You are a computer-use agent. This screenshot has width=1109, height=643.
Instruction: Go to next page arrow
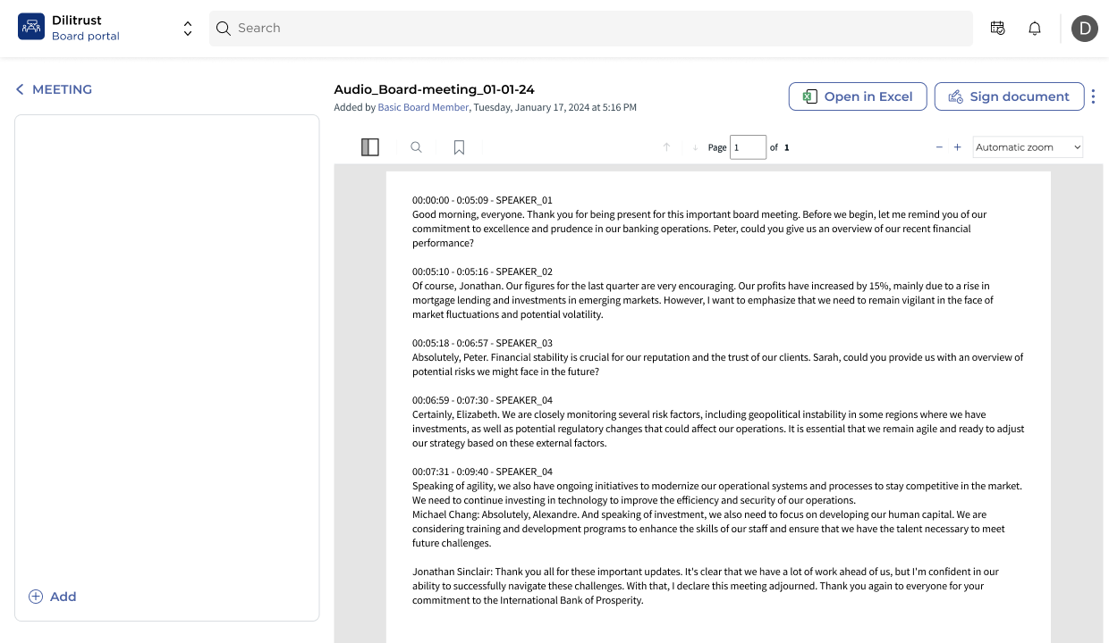click(695, 147)
